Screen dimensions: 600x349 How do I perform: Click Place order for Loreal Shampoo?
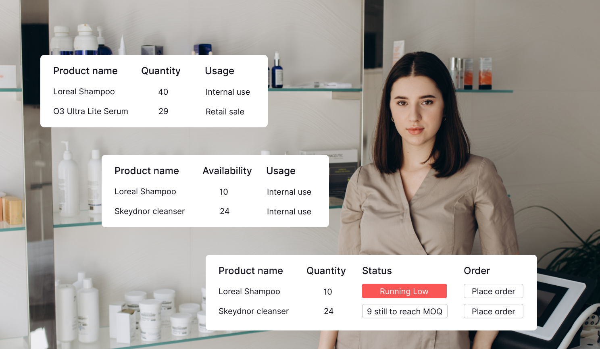[x=493, y=291]
